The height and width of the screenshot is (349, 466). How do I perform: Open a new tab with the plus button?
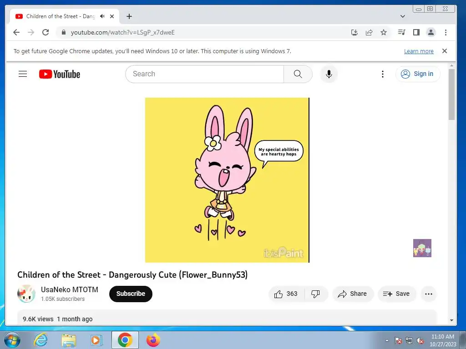pos(129,16)
